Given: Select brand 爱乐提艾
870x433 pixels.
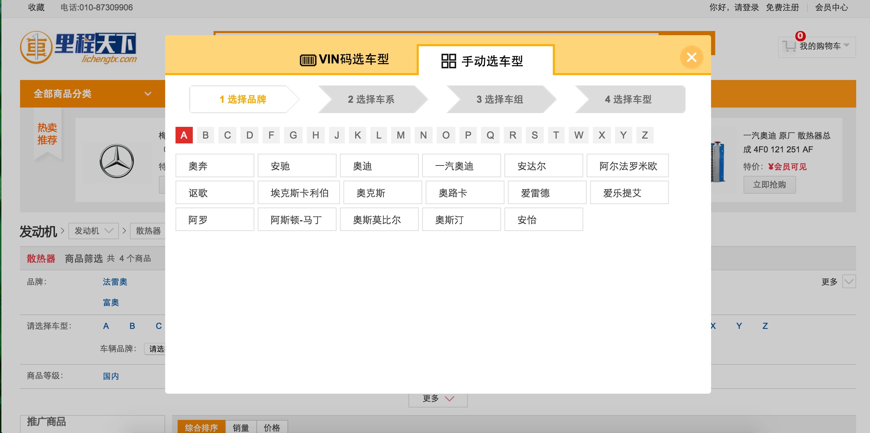Looking at the screenshot, I should pos(630,193).
